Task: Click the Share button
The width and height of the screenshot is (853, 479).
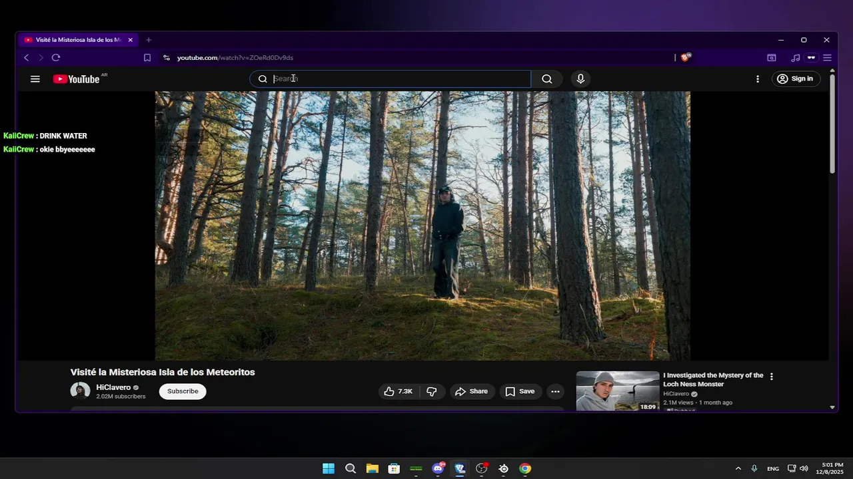Action: point(472,391)
